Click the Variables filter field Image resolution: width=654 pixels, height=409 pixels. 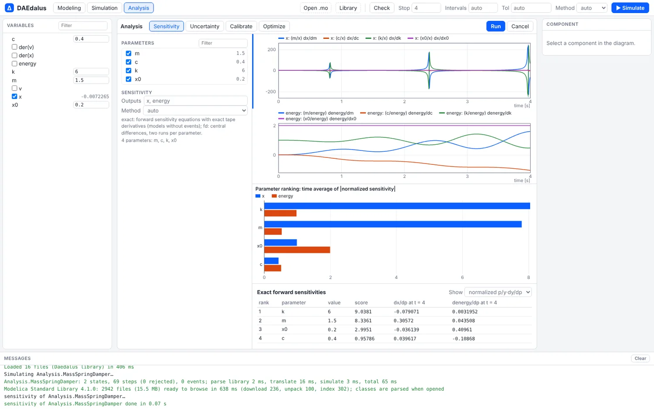pos(83,26)
